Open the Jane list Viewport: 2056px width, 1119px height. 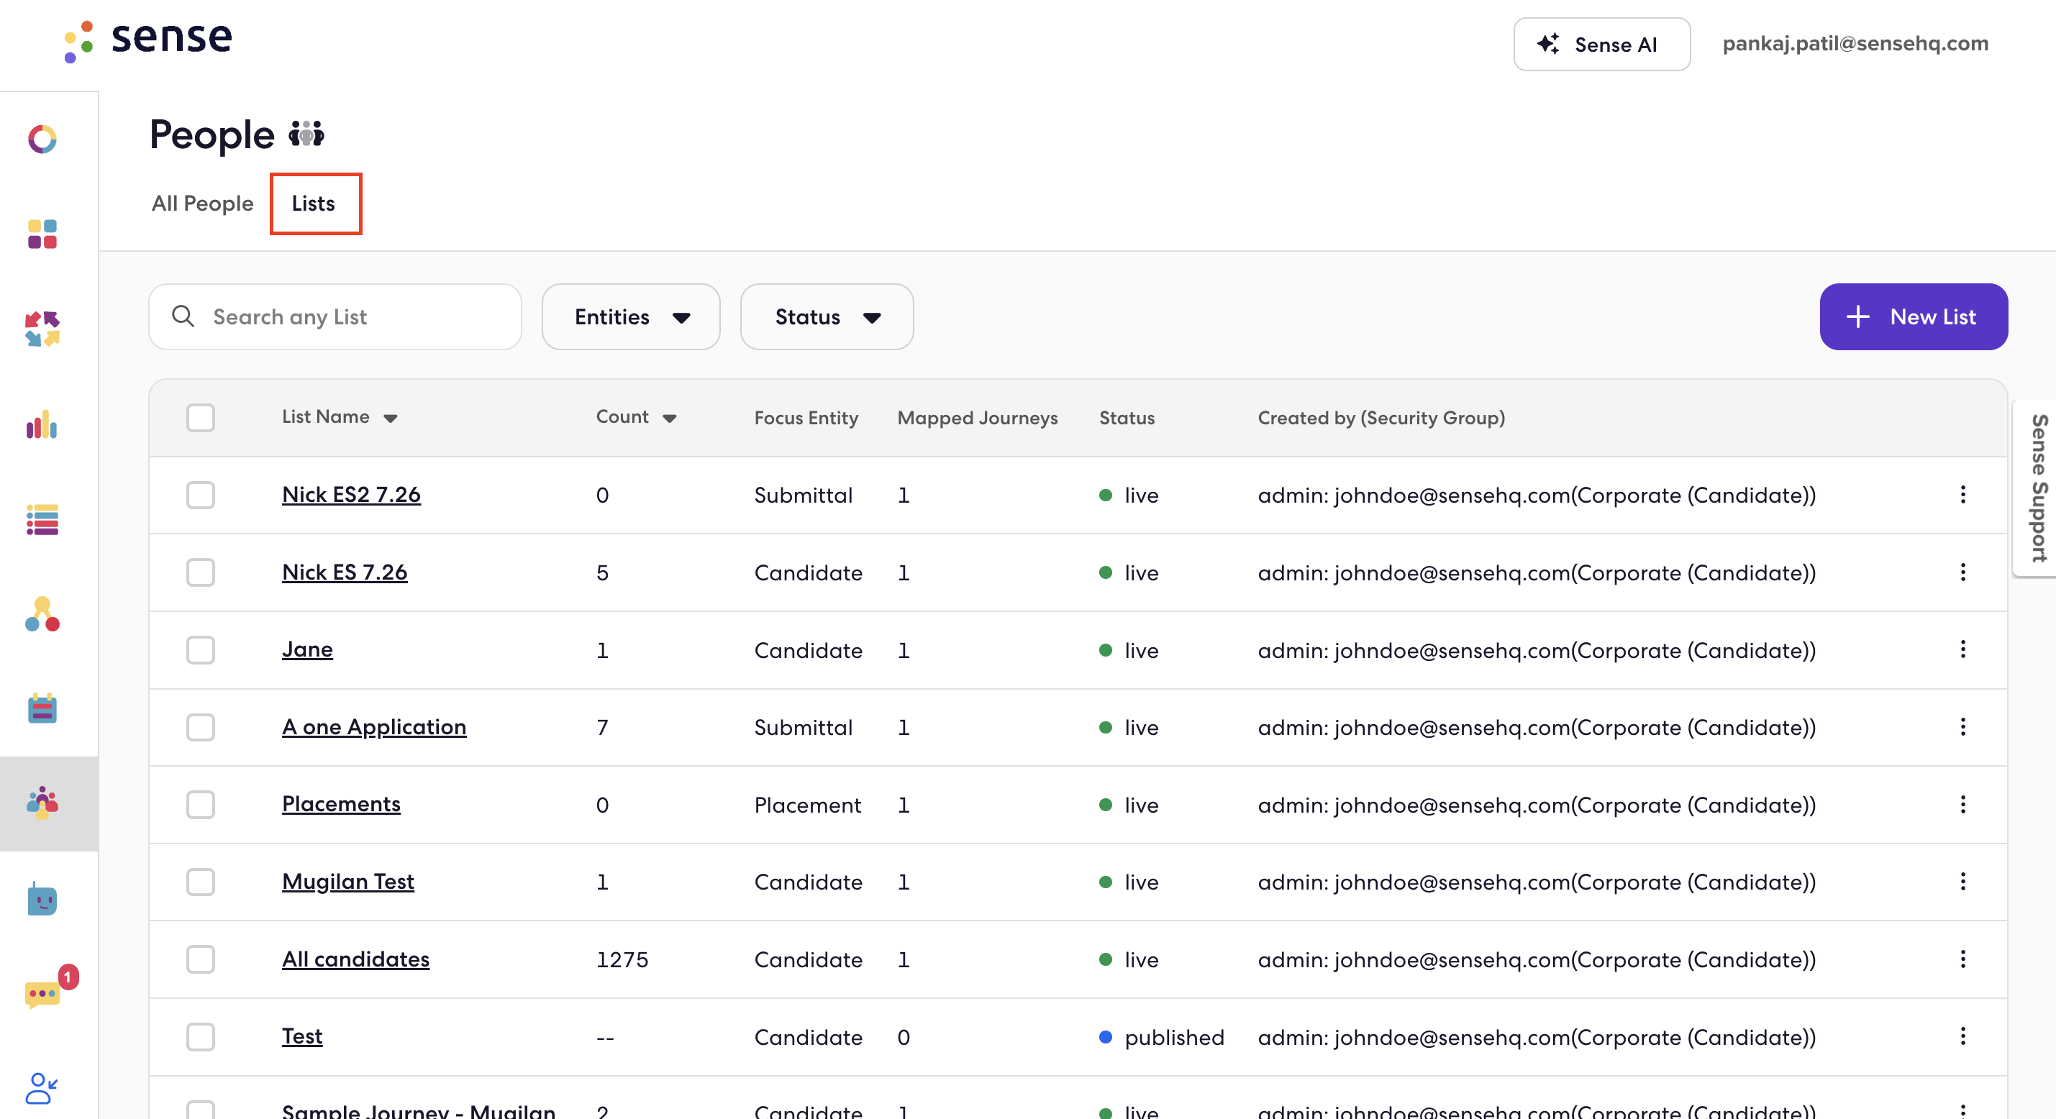pos(307,649)
